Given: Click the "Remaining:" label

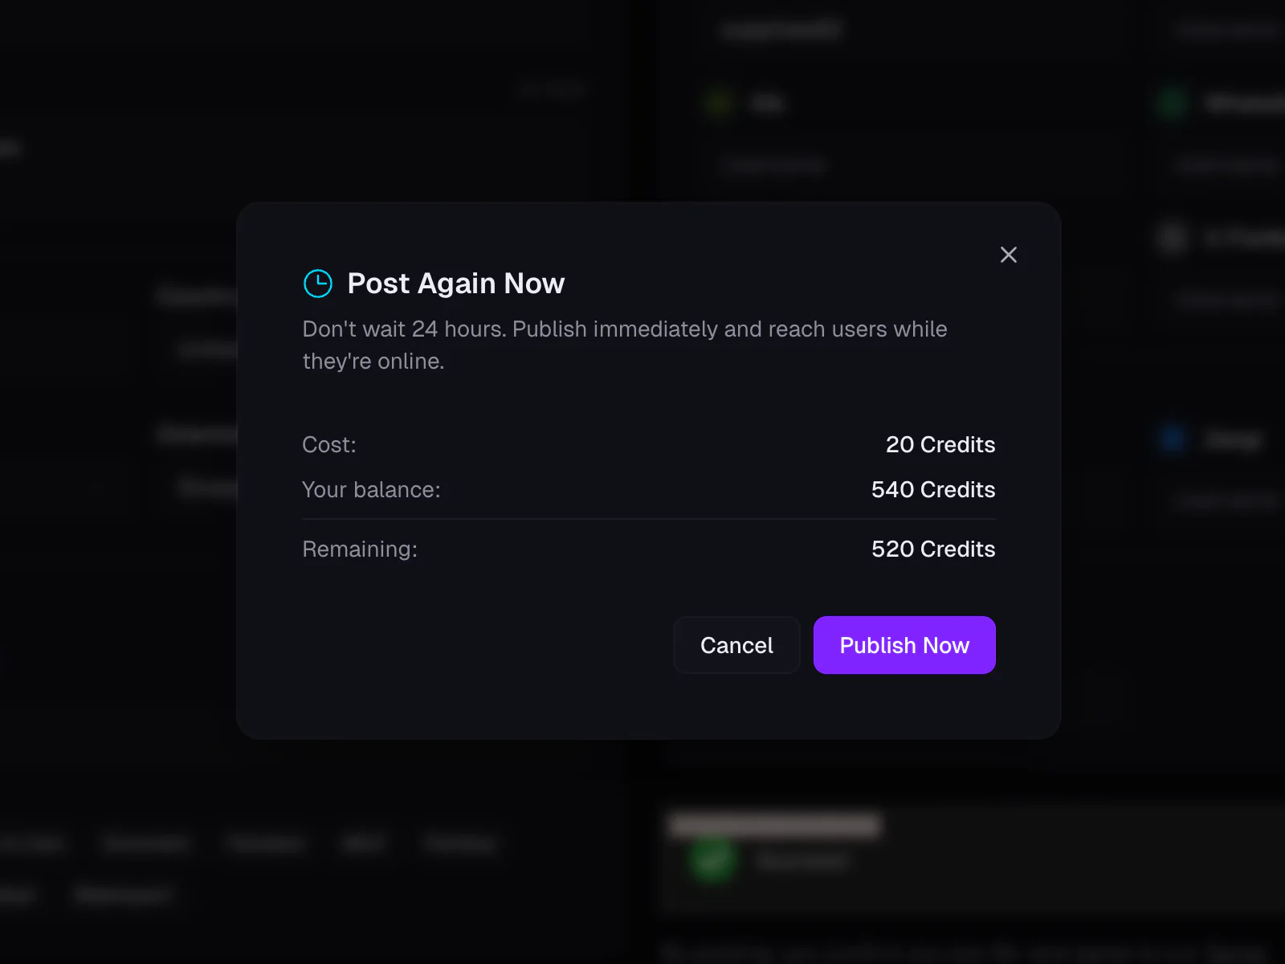Looking at the screenshot, I should (x=359, y=549).
